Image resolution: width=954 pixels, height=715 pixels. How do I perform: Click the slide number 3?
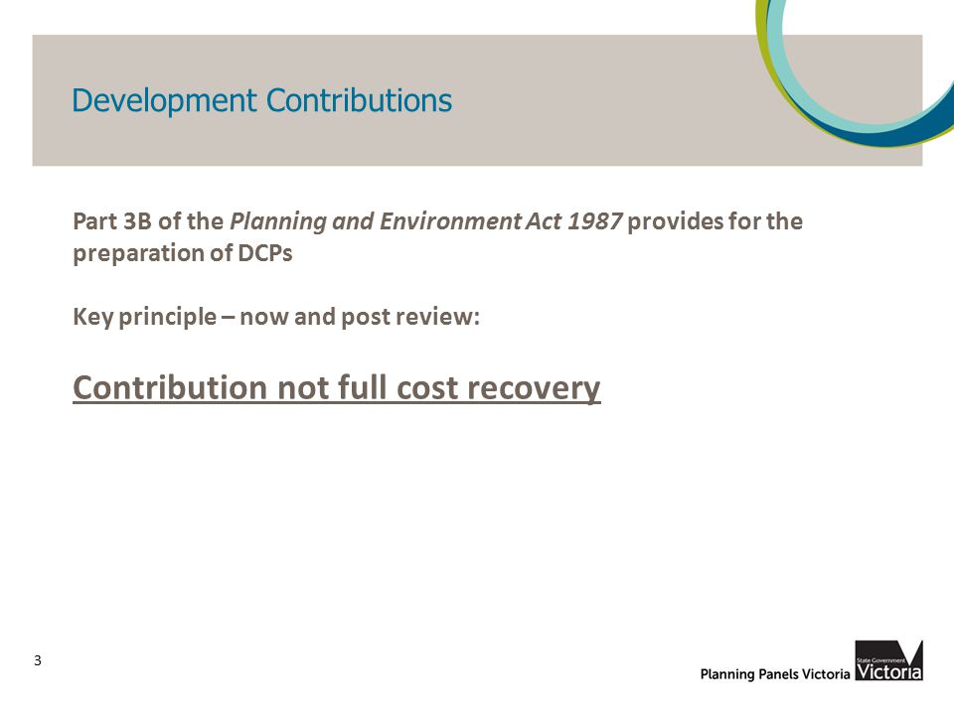[38, 660]
